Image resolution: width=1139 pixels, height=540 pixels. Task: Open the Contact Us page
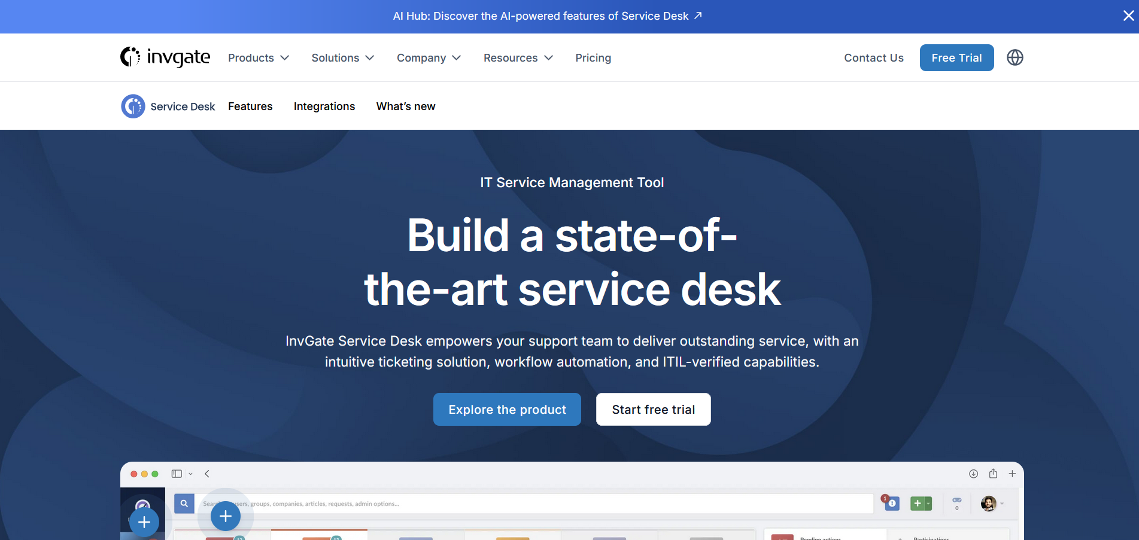click(874, 58)
